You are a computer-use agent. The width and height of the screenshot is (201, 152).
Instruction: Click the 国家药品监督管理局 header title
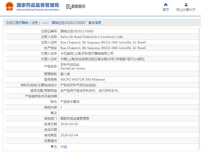click(38, 5)
